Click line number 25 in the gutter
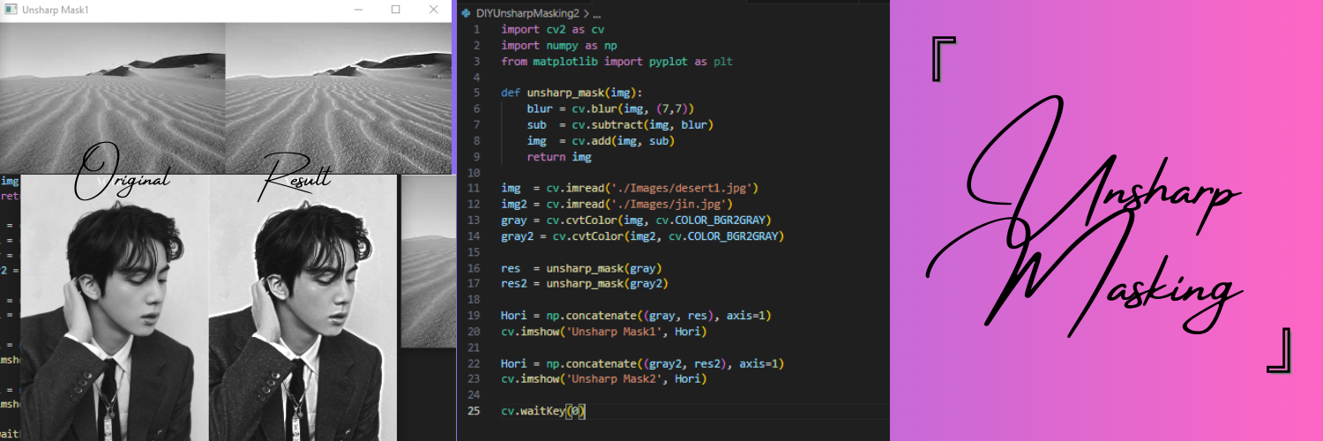This screenshot has height=441, width=1323. [475, 411]
